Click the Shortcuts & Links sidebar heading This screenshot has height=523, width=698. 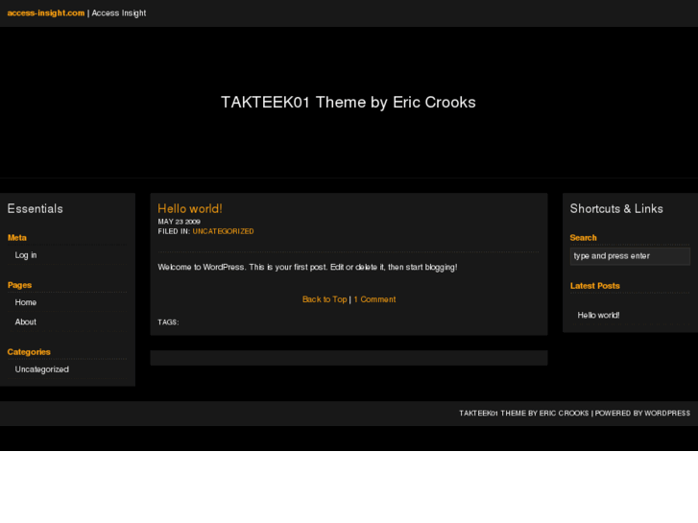(x=615, y=208)
